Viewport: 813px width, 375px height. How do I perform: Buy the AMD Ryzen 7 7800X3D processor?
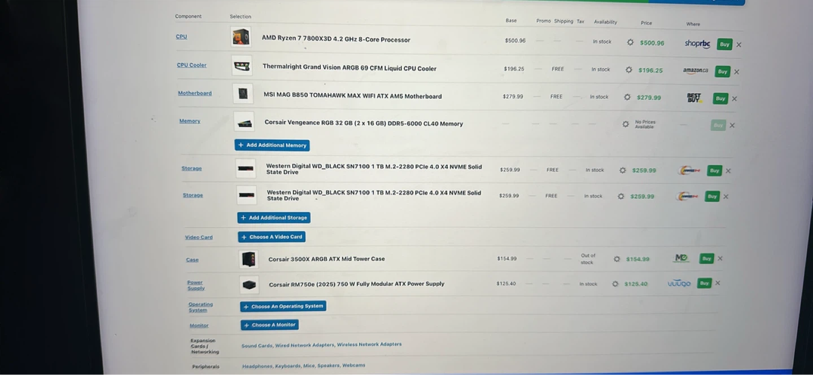pyautogui.click(x=724, y=44)
